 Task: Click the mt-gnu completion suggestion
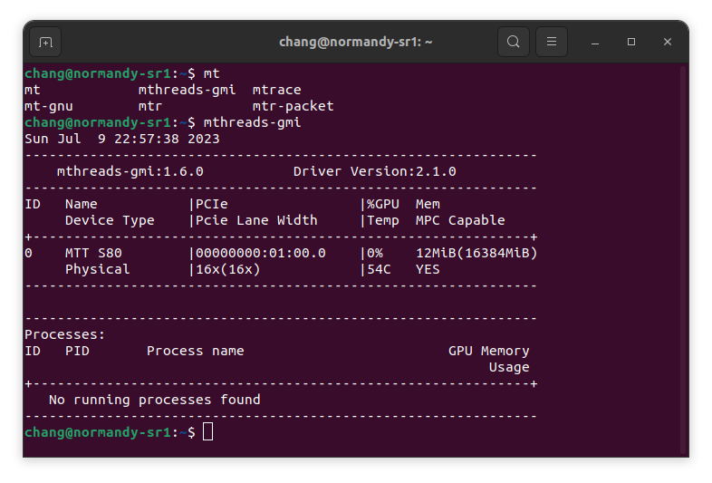(x=48, y=106)
